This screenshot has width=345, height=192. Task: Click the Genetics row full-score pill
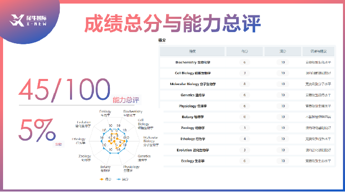283,95
